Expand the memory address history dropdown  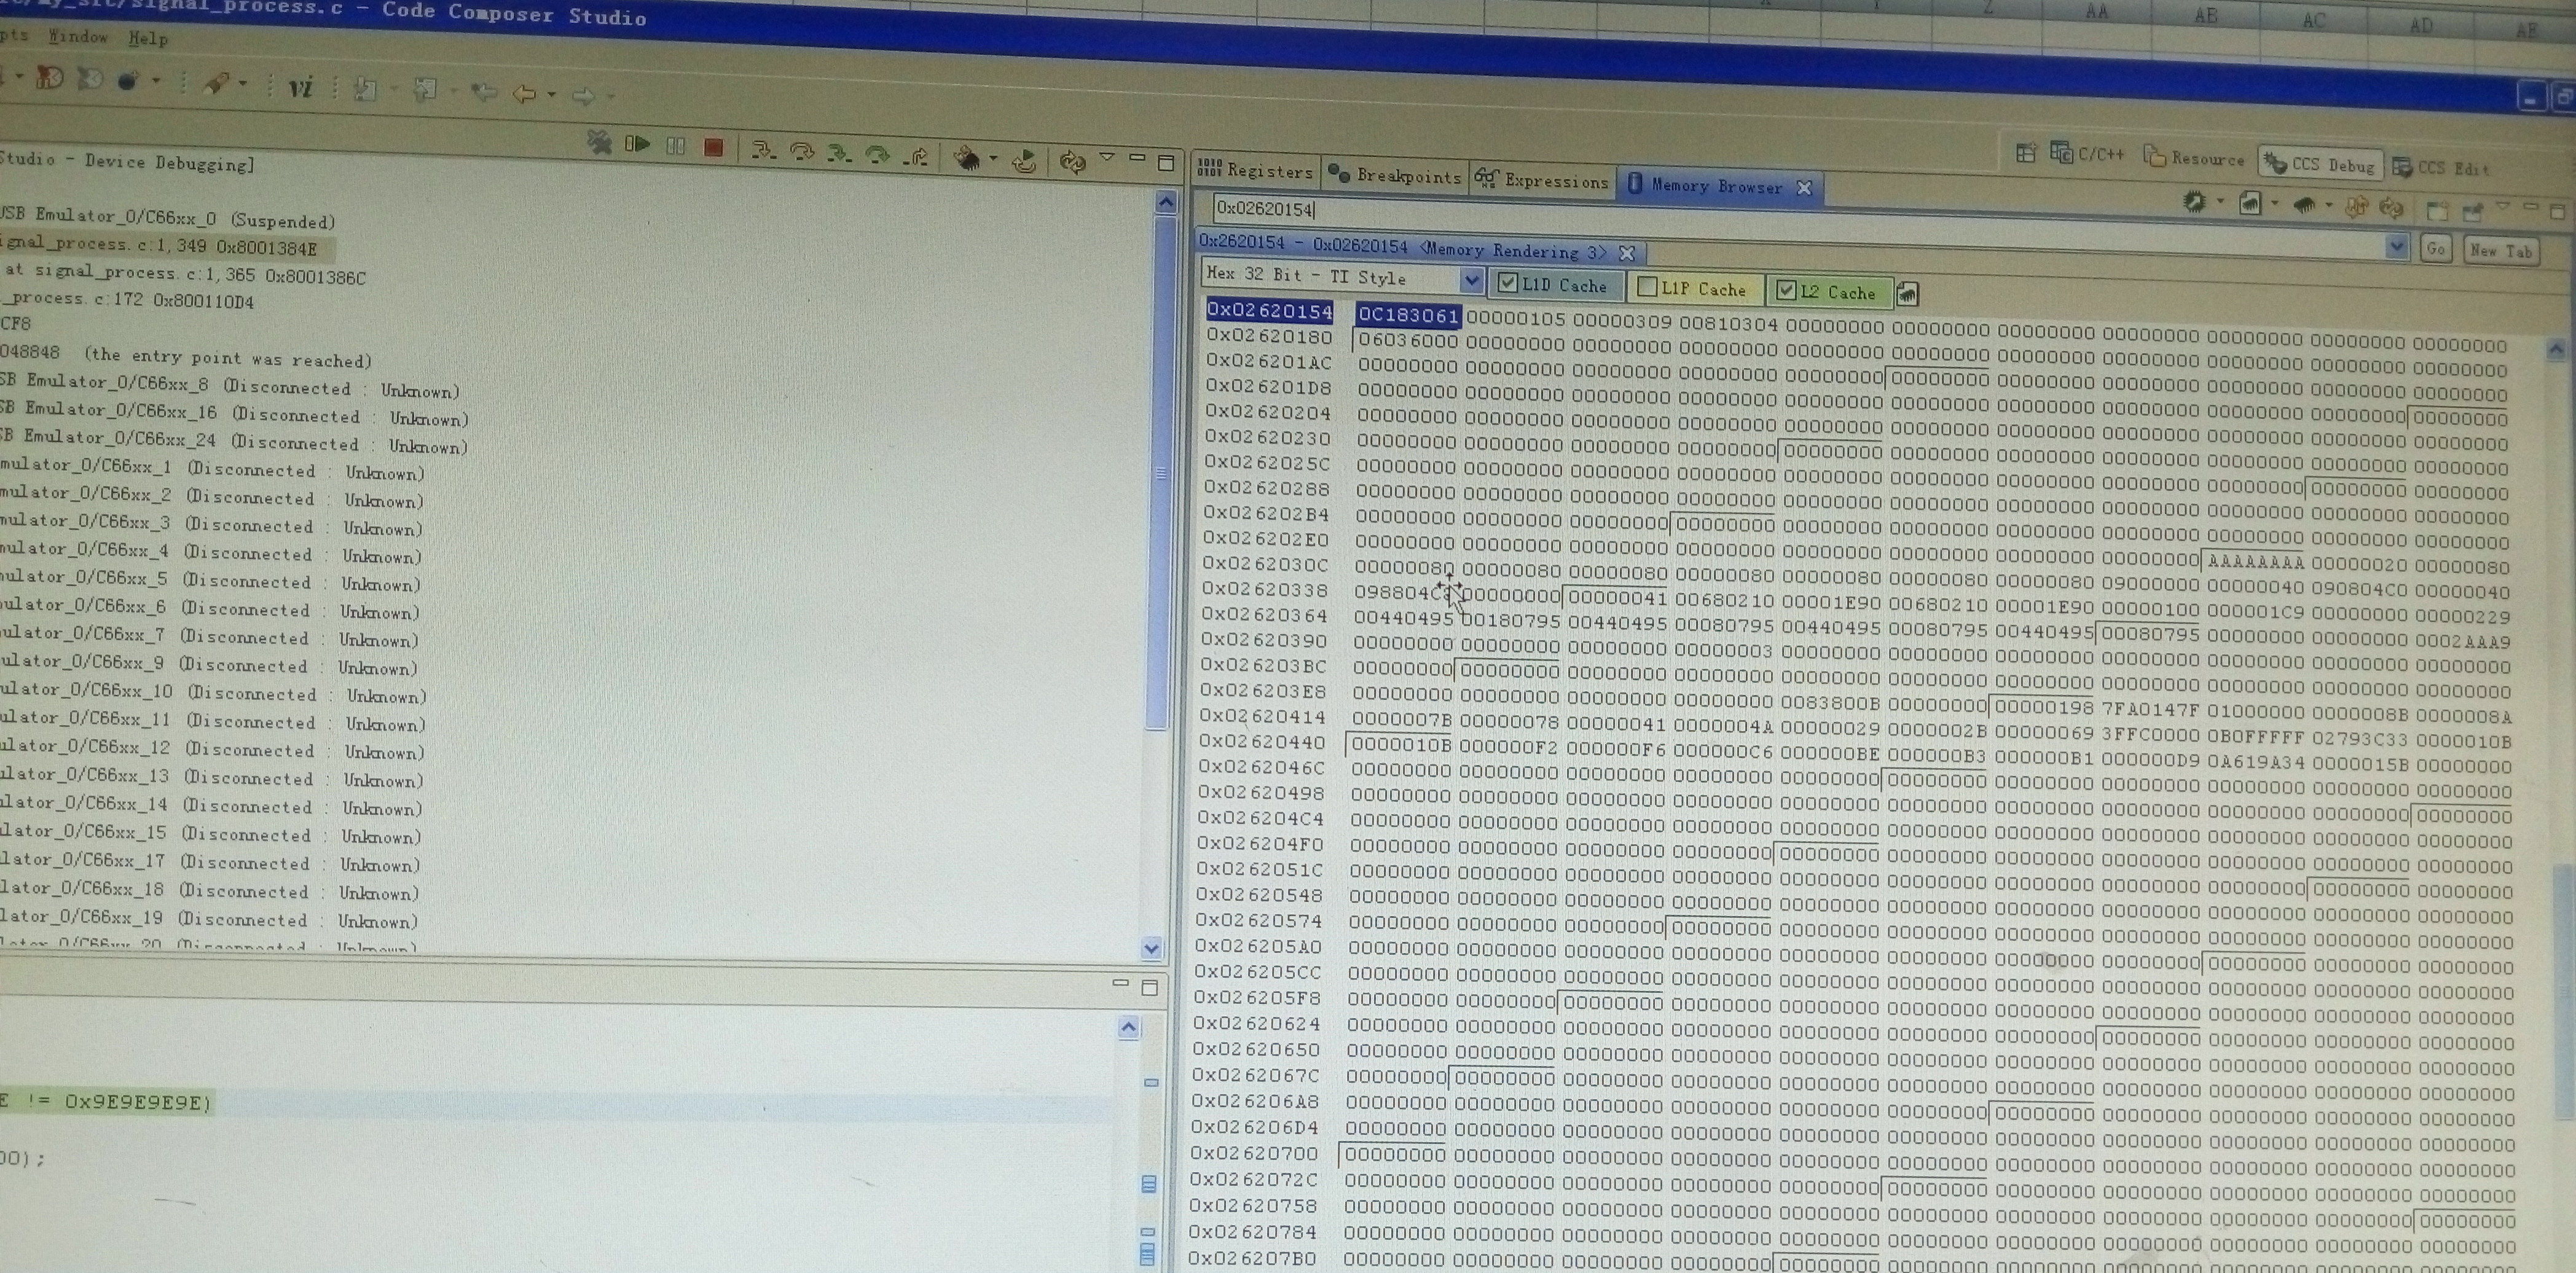click(x=2396, y=246)
